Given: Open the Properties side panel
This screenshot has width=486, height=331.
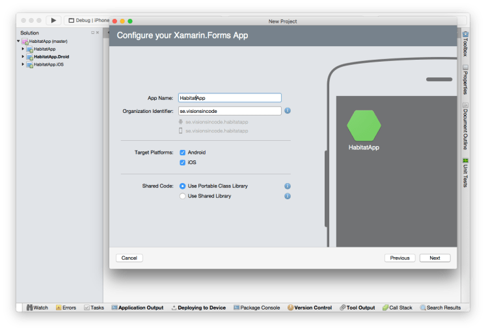Looking at the screenshot, I should pyautogui.click(x=465, y=80).
